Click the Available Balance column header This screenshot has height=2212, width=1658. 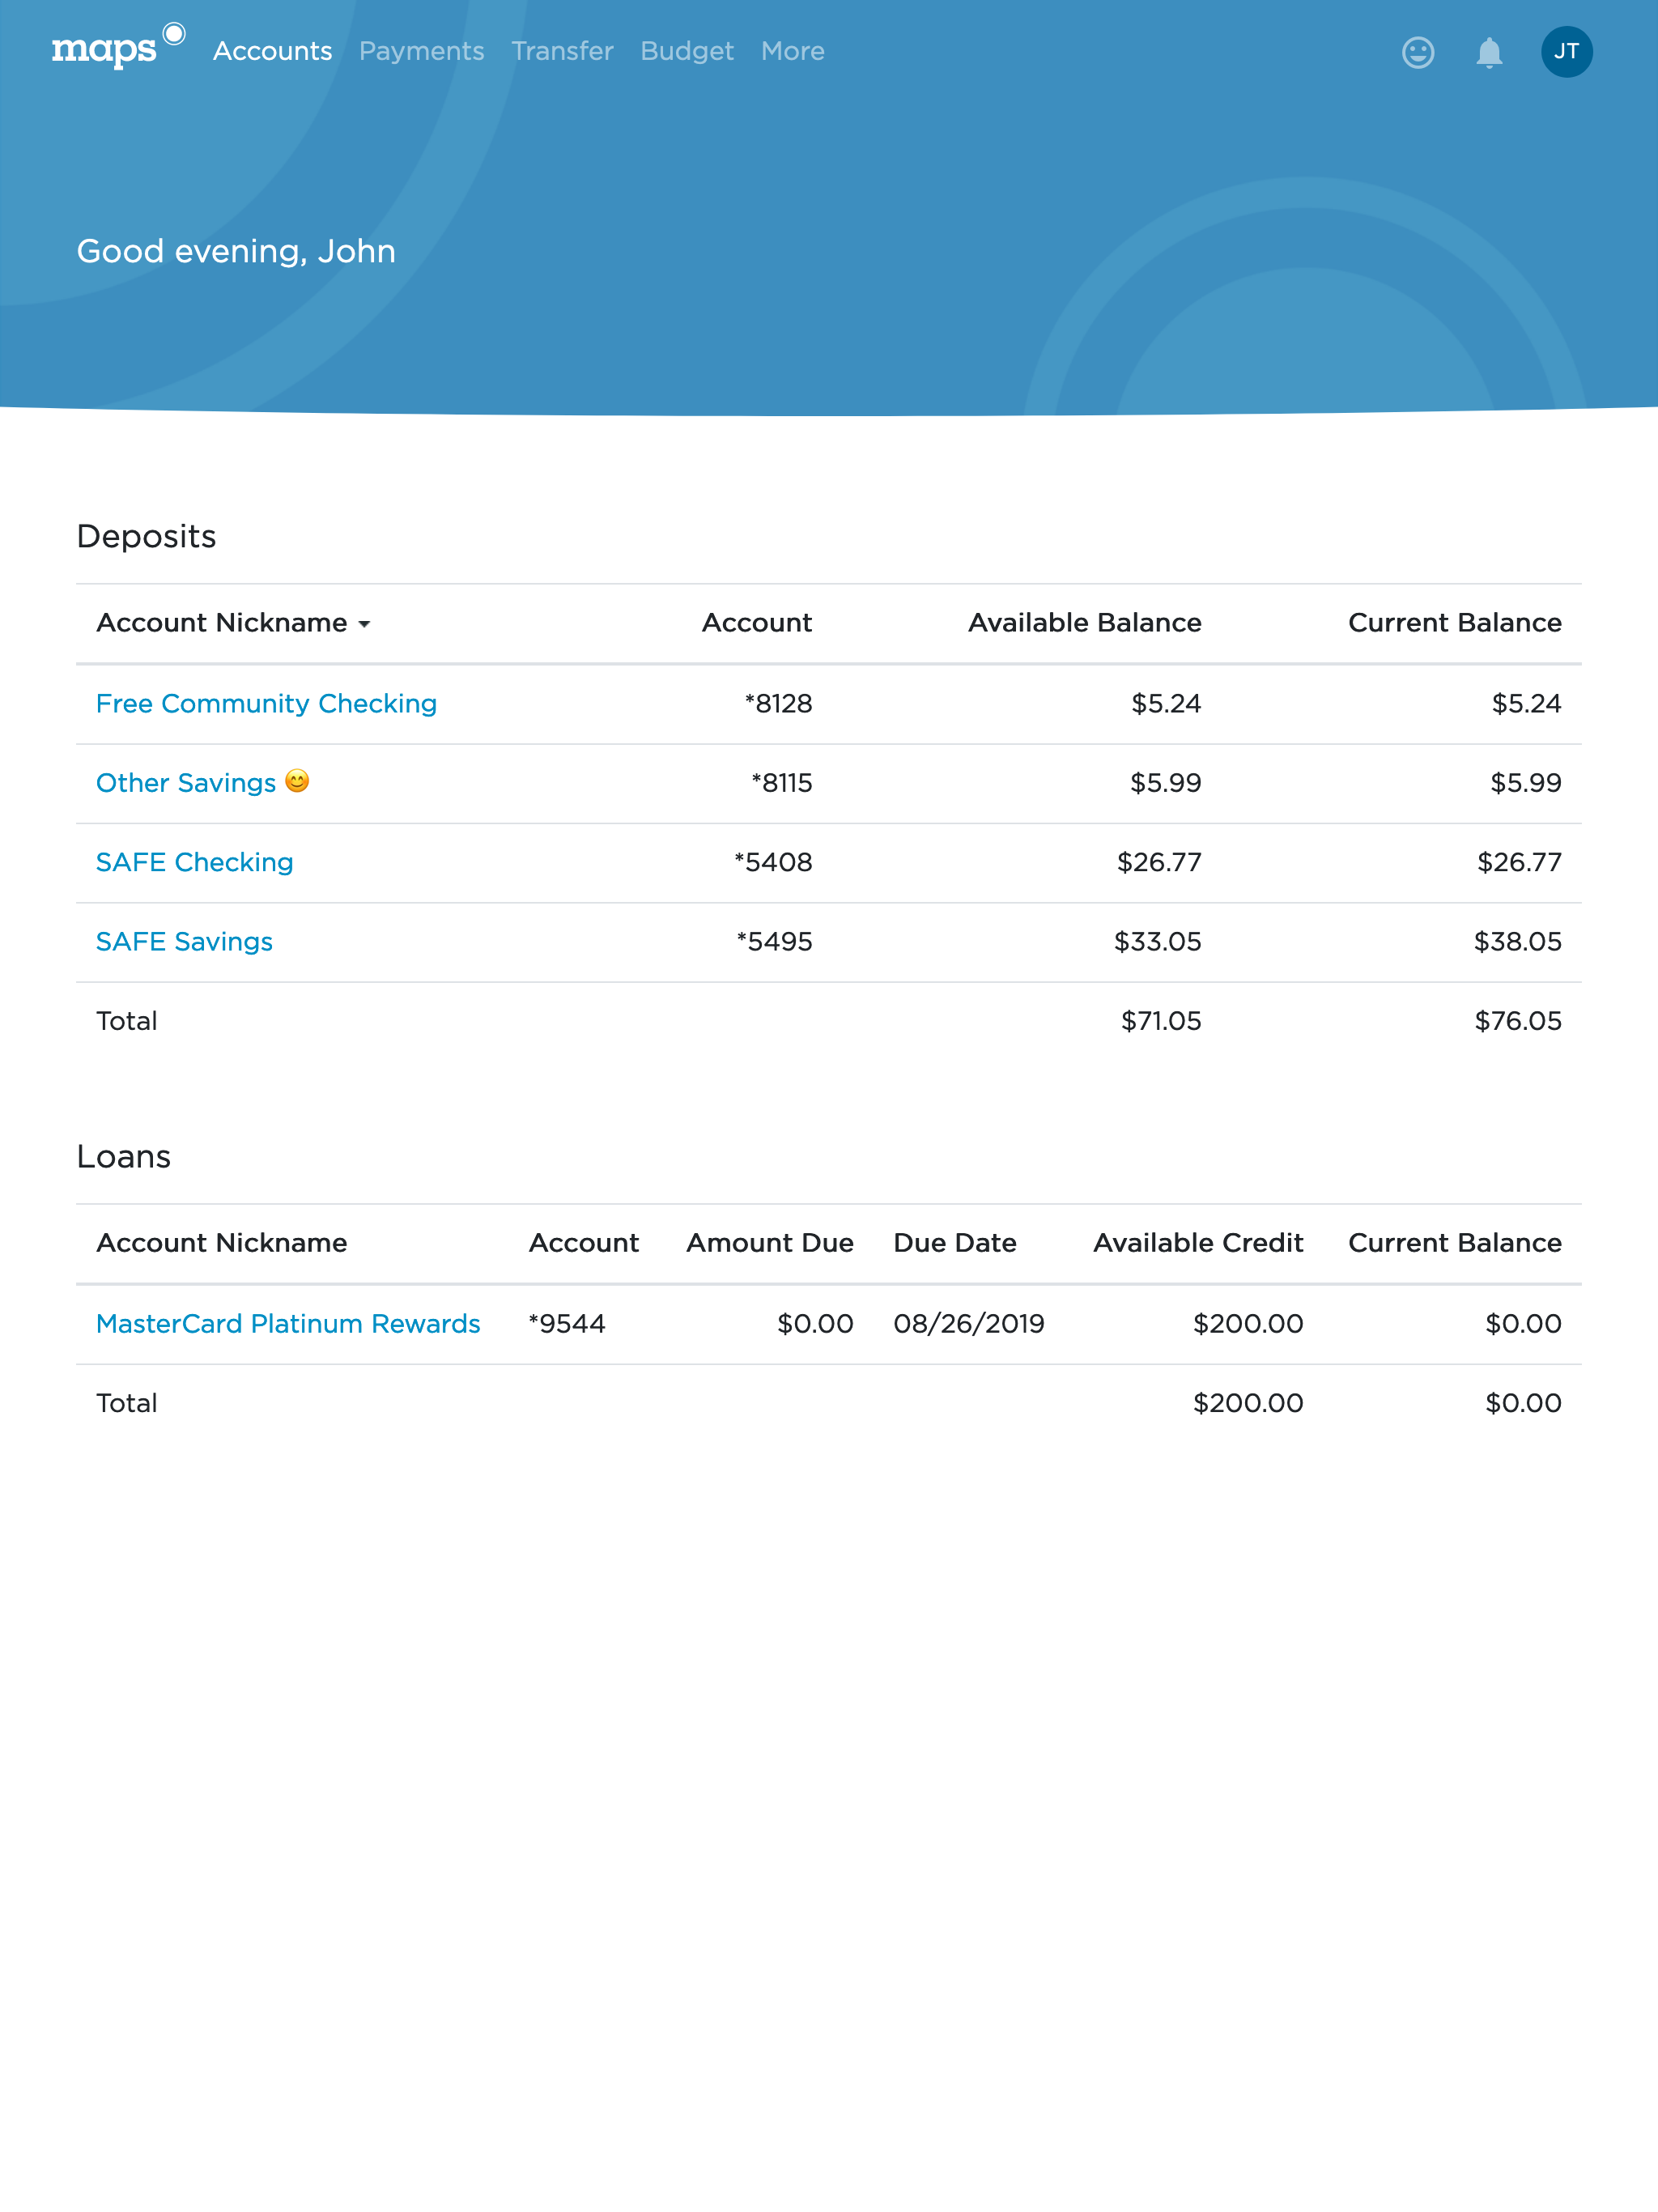point(1085,622)
